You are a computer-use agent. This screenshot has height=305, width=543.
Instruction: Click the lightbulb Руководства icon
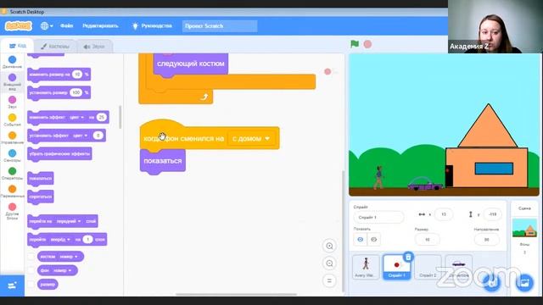(135, 26)
